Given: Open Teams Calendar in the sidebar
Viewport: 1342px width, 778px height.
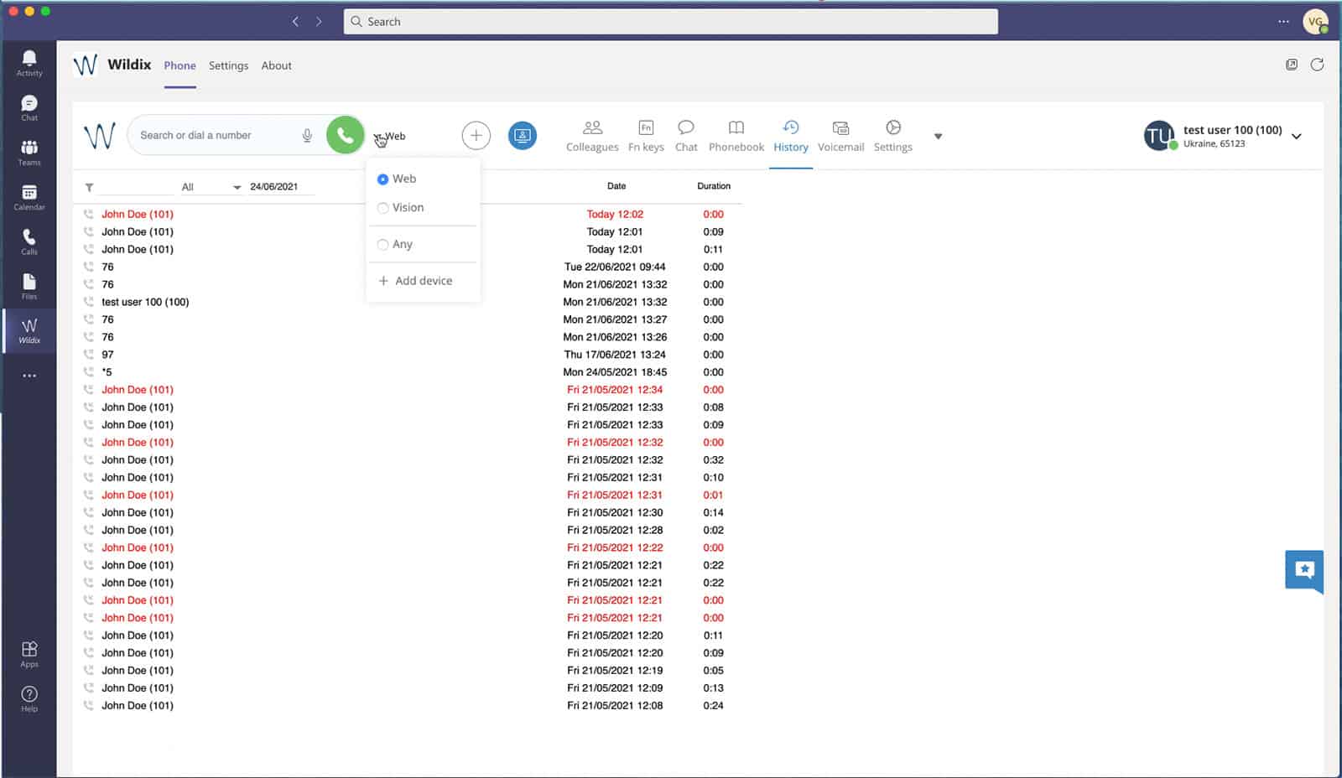Looking at the screenshot, I should click(29, 197).
